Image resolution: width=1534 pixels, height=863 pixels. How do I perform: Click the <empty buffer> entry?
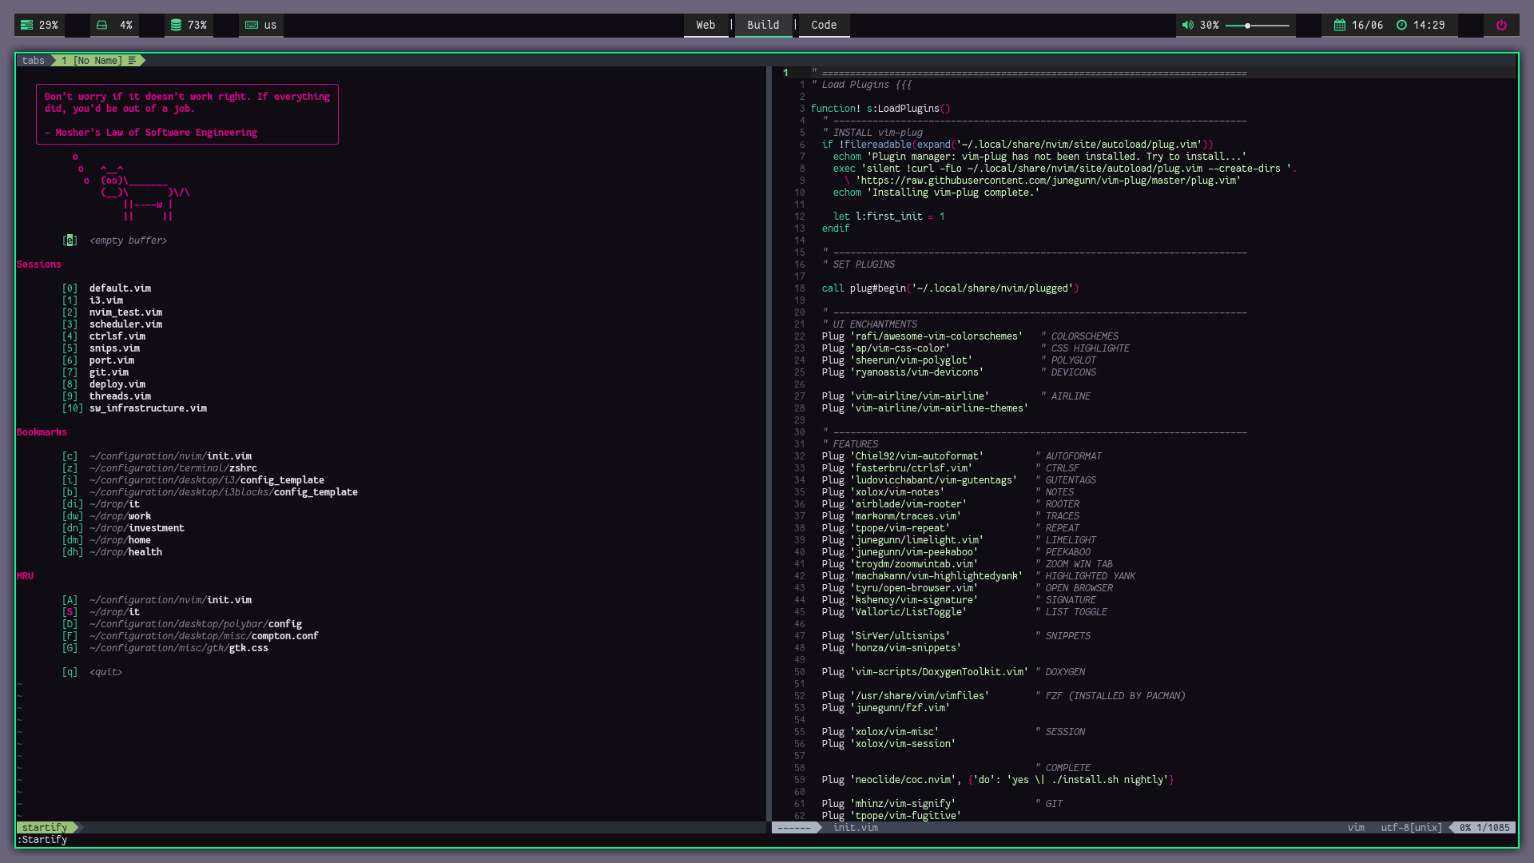[x=128, y=241]
